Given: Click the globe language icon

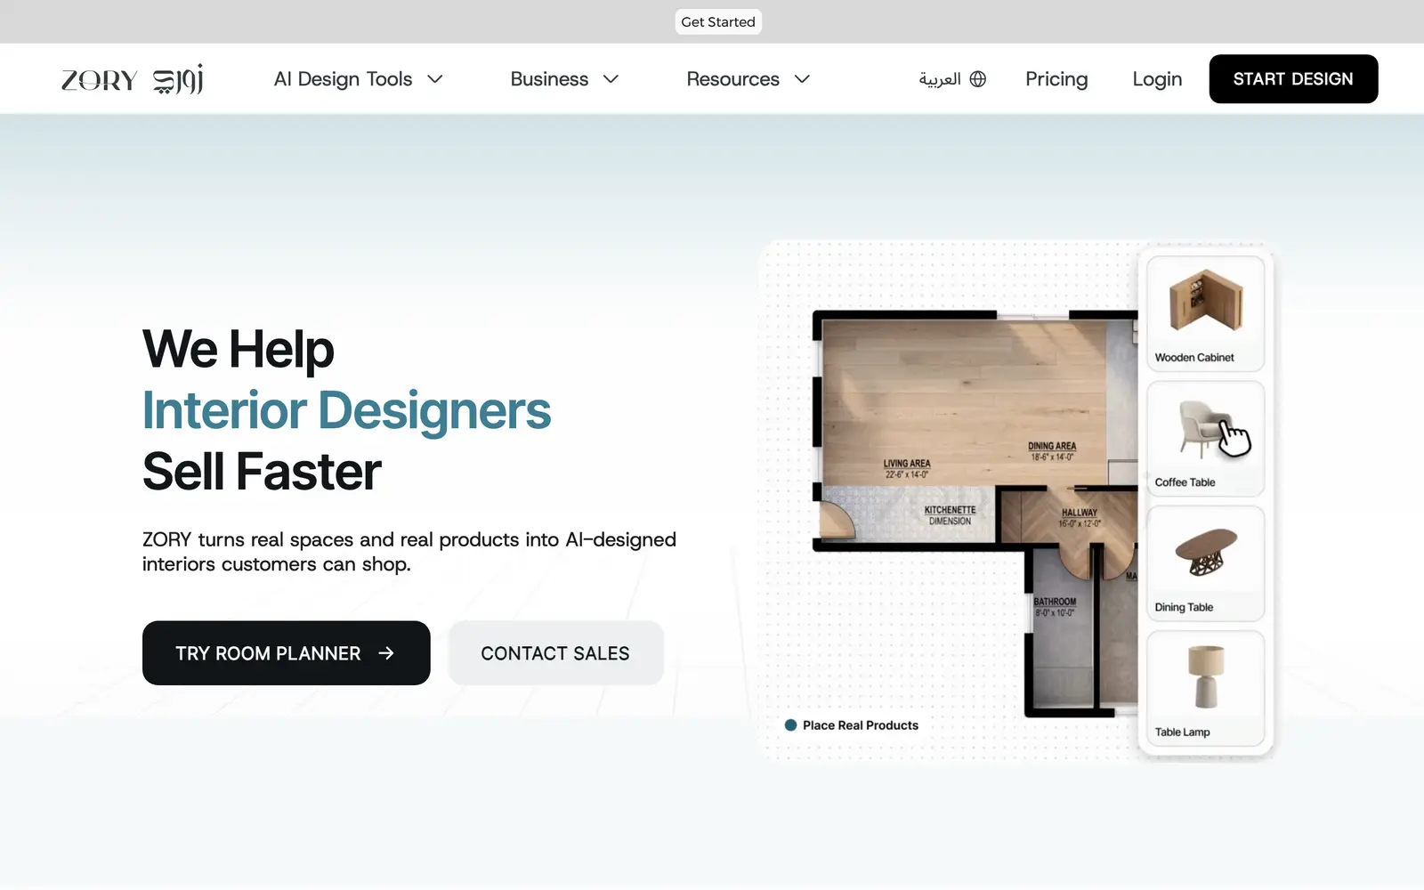Looking at the screenshot, I should pos(978,79).
